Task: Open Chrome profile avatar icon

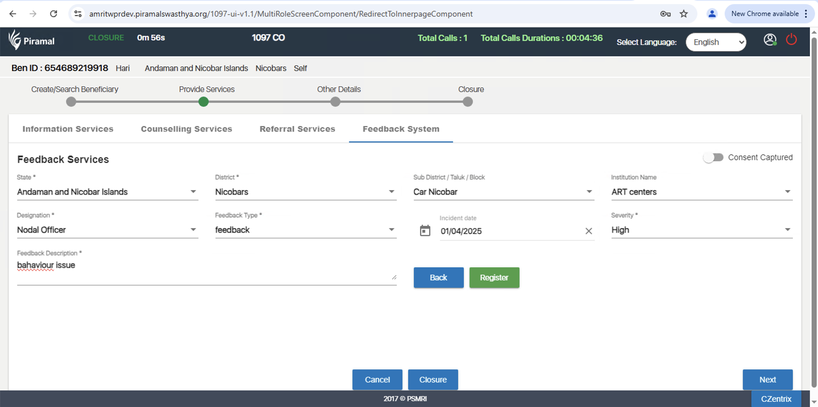Action: [712, 14]
